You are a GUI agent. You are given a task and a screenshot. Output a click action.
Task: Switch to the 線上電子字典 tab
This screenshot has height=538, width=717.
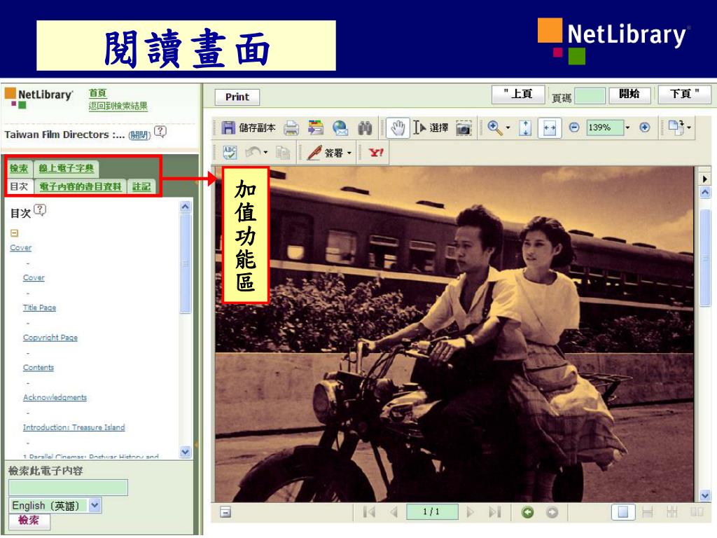pos(67,168)
